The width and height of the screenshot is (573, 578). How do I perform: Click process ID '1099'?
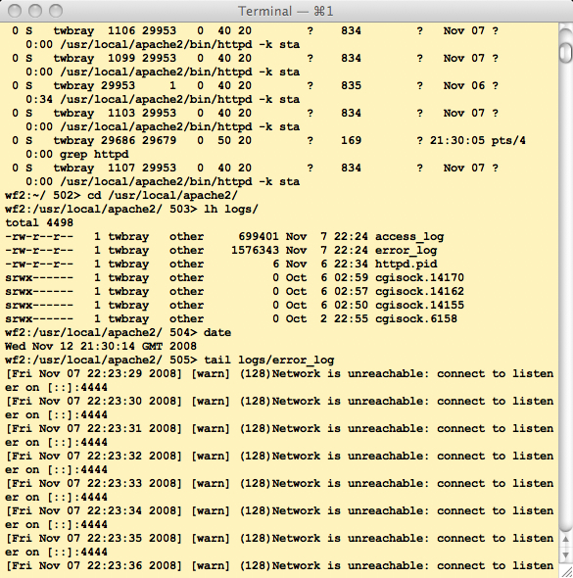click(121, 58)
